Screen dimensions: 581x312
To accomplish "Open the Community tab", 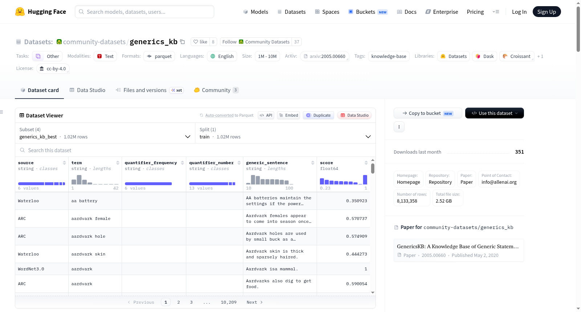I will [x=216, y=90].
